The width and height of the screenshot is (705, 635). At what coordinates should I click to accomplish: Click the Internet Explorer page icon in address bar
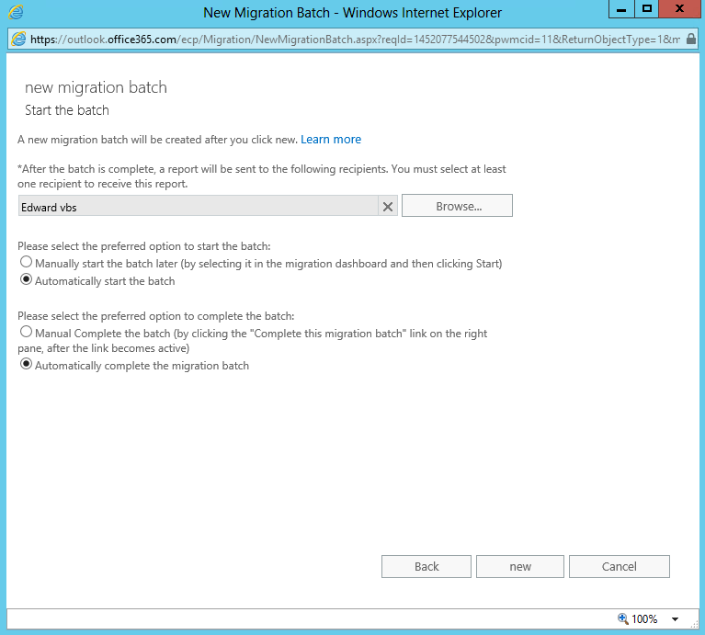[x=18, y=40]
